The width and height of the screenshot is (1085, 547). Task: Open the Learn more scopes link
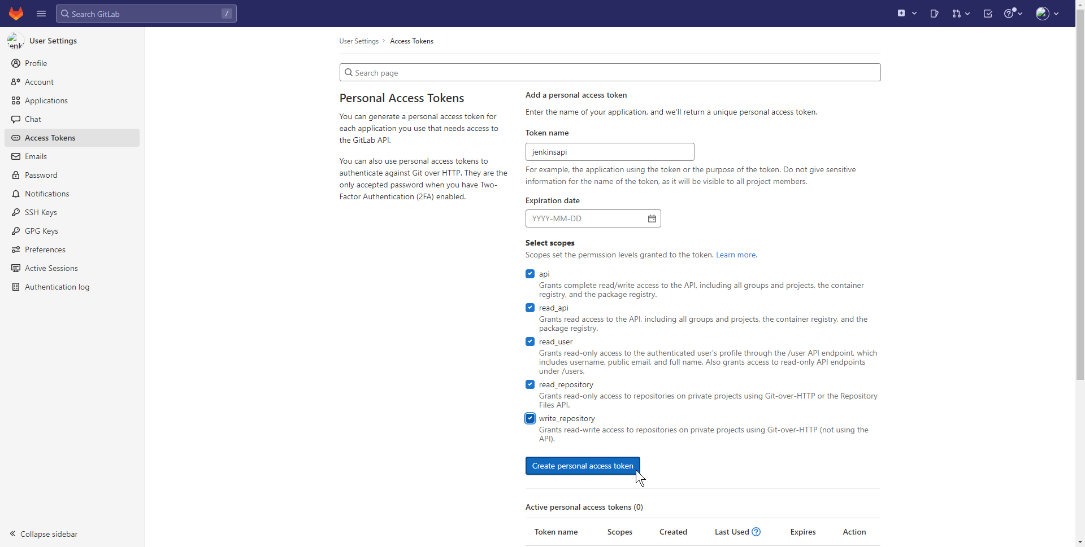[736, 255]
